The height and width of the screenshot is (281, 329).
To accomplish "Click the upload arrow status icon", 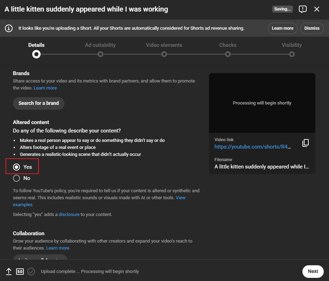I will click(9, 272).
